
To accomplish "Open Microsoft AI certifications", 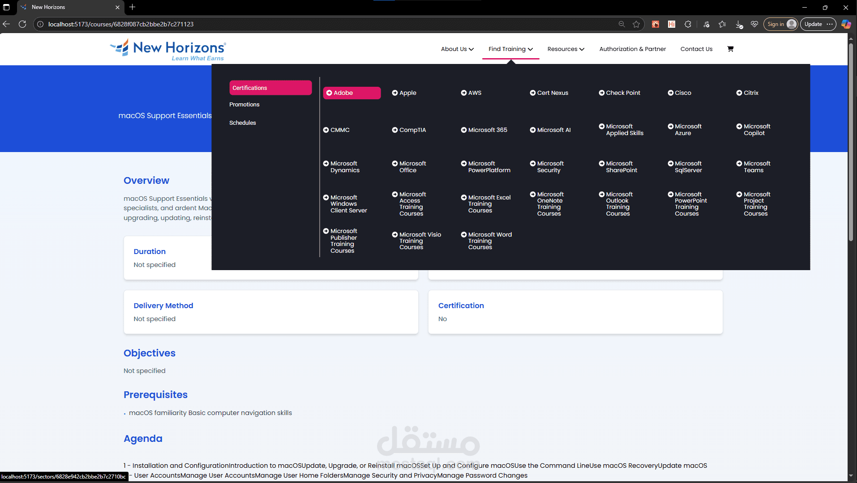I will pos(550,130).
